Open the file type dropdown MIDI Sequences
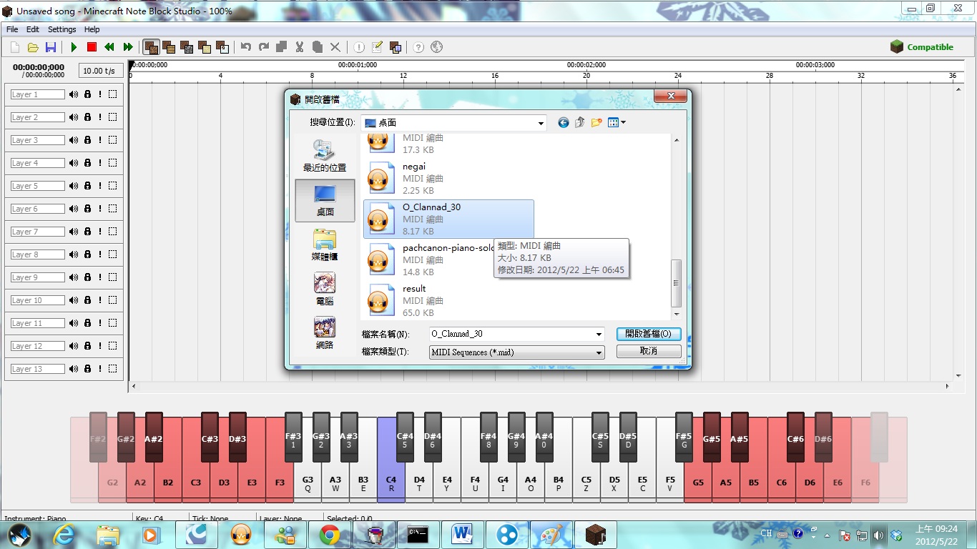Image resolution: width=977 pixels, height=549 pixels. pos(599,352)
